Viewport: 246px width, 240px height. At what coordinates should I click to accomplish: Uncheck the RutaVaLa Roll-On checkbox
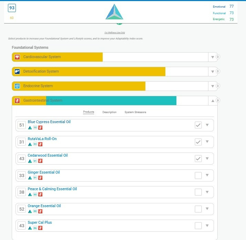pyautogui.click(x=198, y=142)
